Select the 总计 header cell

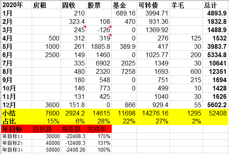[216, 5]
